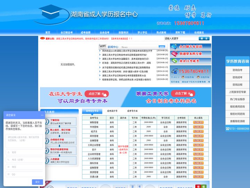Click the NEWS newspaper icon
This screenshot has height=188, width=250.
pos(103,47)
